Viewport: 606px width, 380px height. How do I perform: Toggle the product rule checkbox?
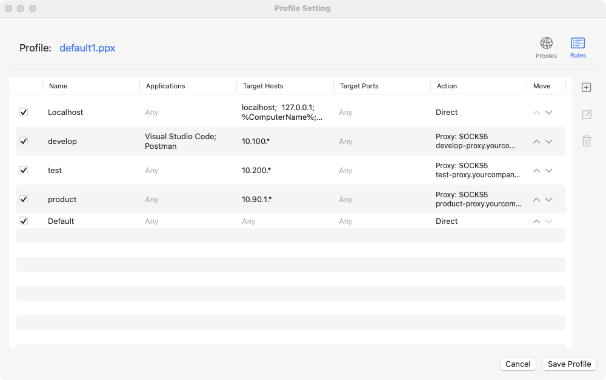[24, 199]
